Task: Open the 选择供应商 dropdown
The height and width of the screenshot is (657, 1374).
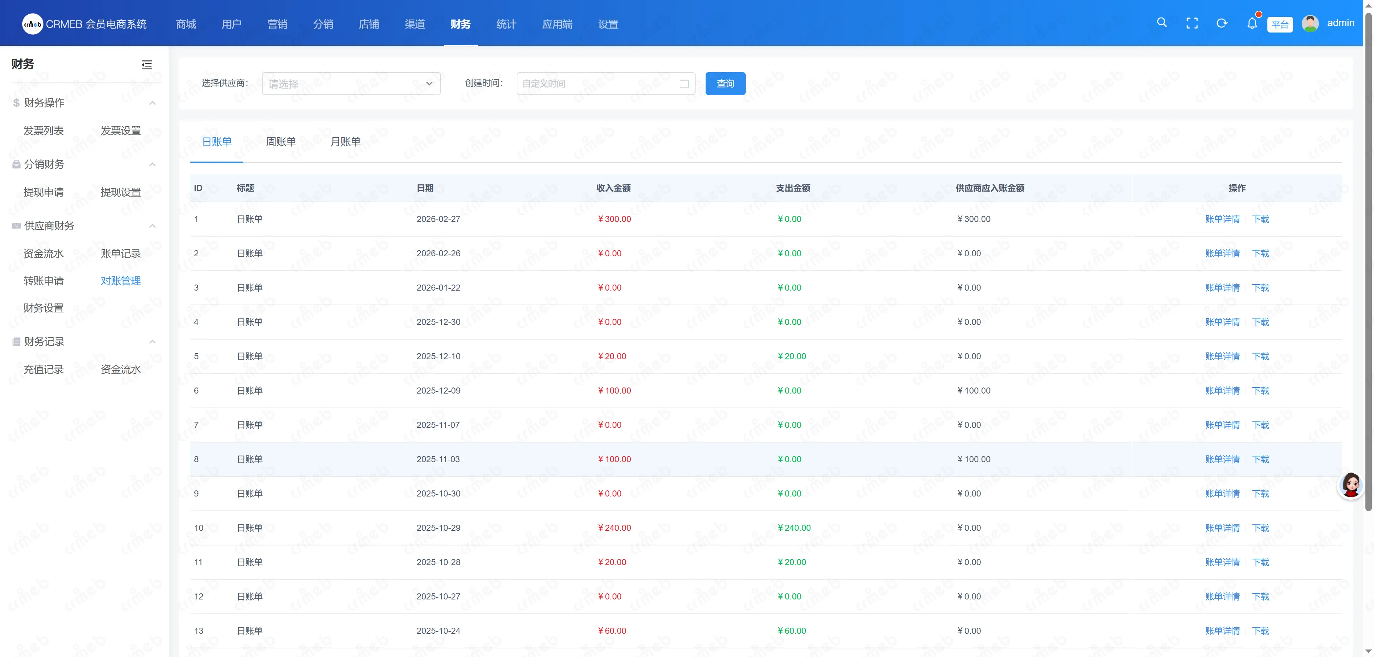Action: (x=351, y=84)
